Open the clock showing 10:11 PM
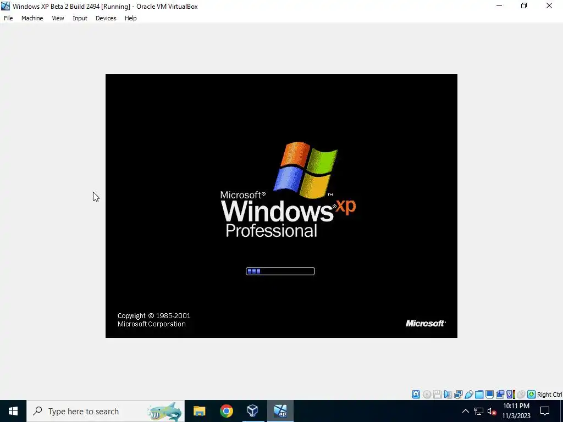The height and width of the screenshot is (422, 563). [x=516, y=411]
